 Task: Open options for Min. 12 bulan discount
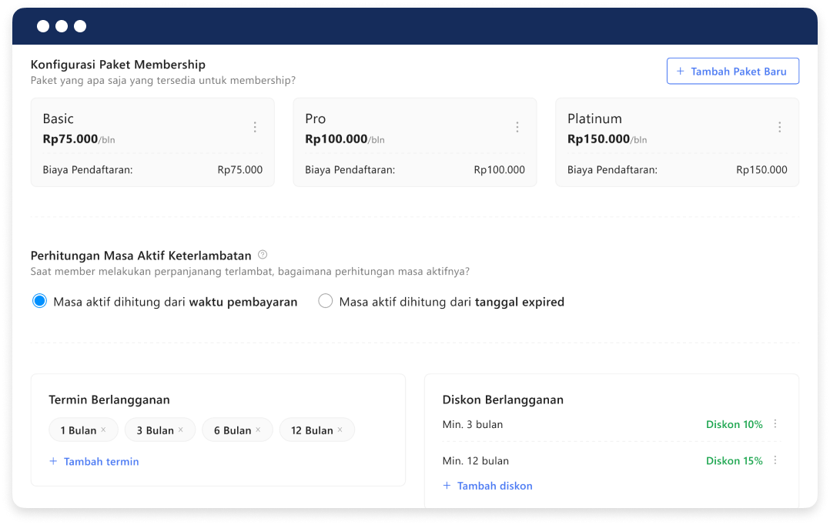tap(775, 460)
